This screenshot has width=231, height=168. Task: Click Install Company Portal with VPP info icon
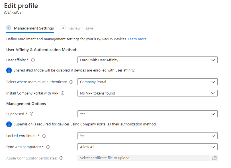pyautogui.click(x=63, y=93)
